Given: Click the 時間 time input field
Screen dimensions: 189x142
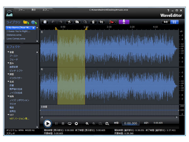Looking at the screenshot, I should (x=130, y=123).
